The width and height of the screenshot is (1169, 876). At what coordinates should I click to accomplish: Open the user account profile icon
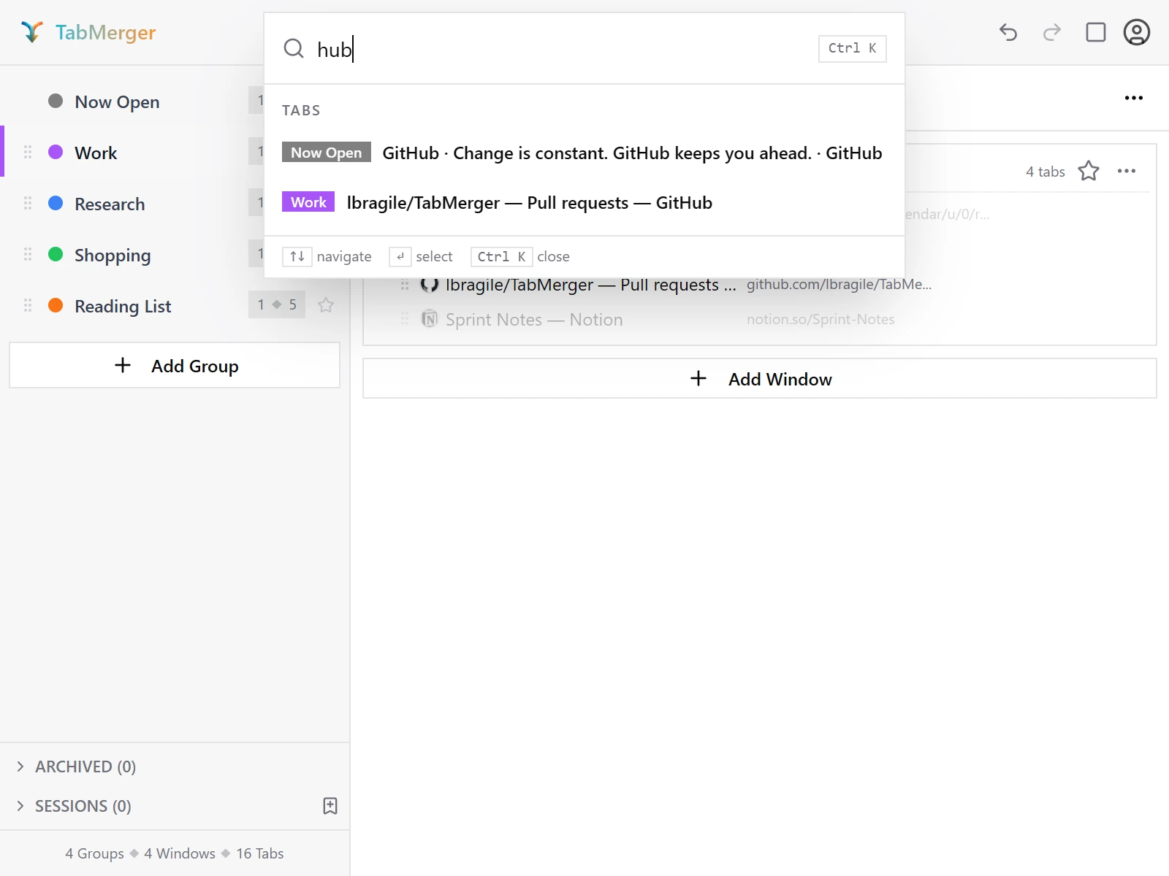pyautogui.click(x=1137, y=32)
